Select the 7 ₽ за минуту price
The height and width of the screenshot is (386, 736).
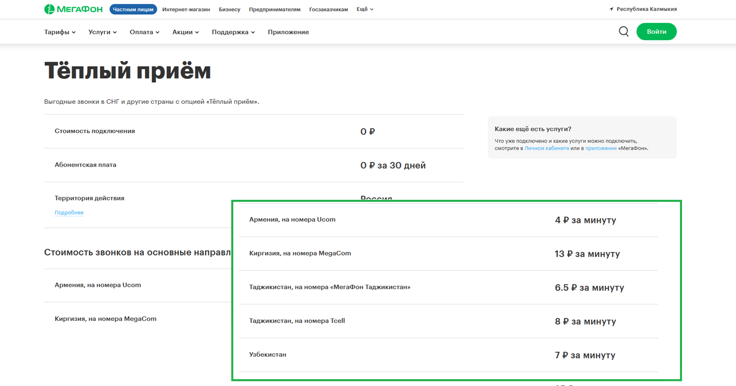[x=585, y=355]
